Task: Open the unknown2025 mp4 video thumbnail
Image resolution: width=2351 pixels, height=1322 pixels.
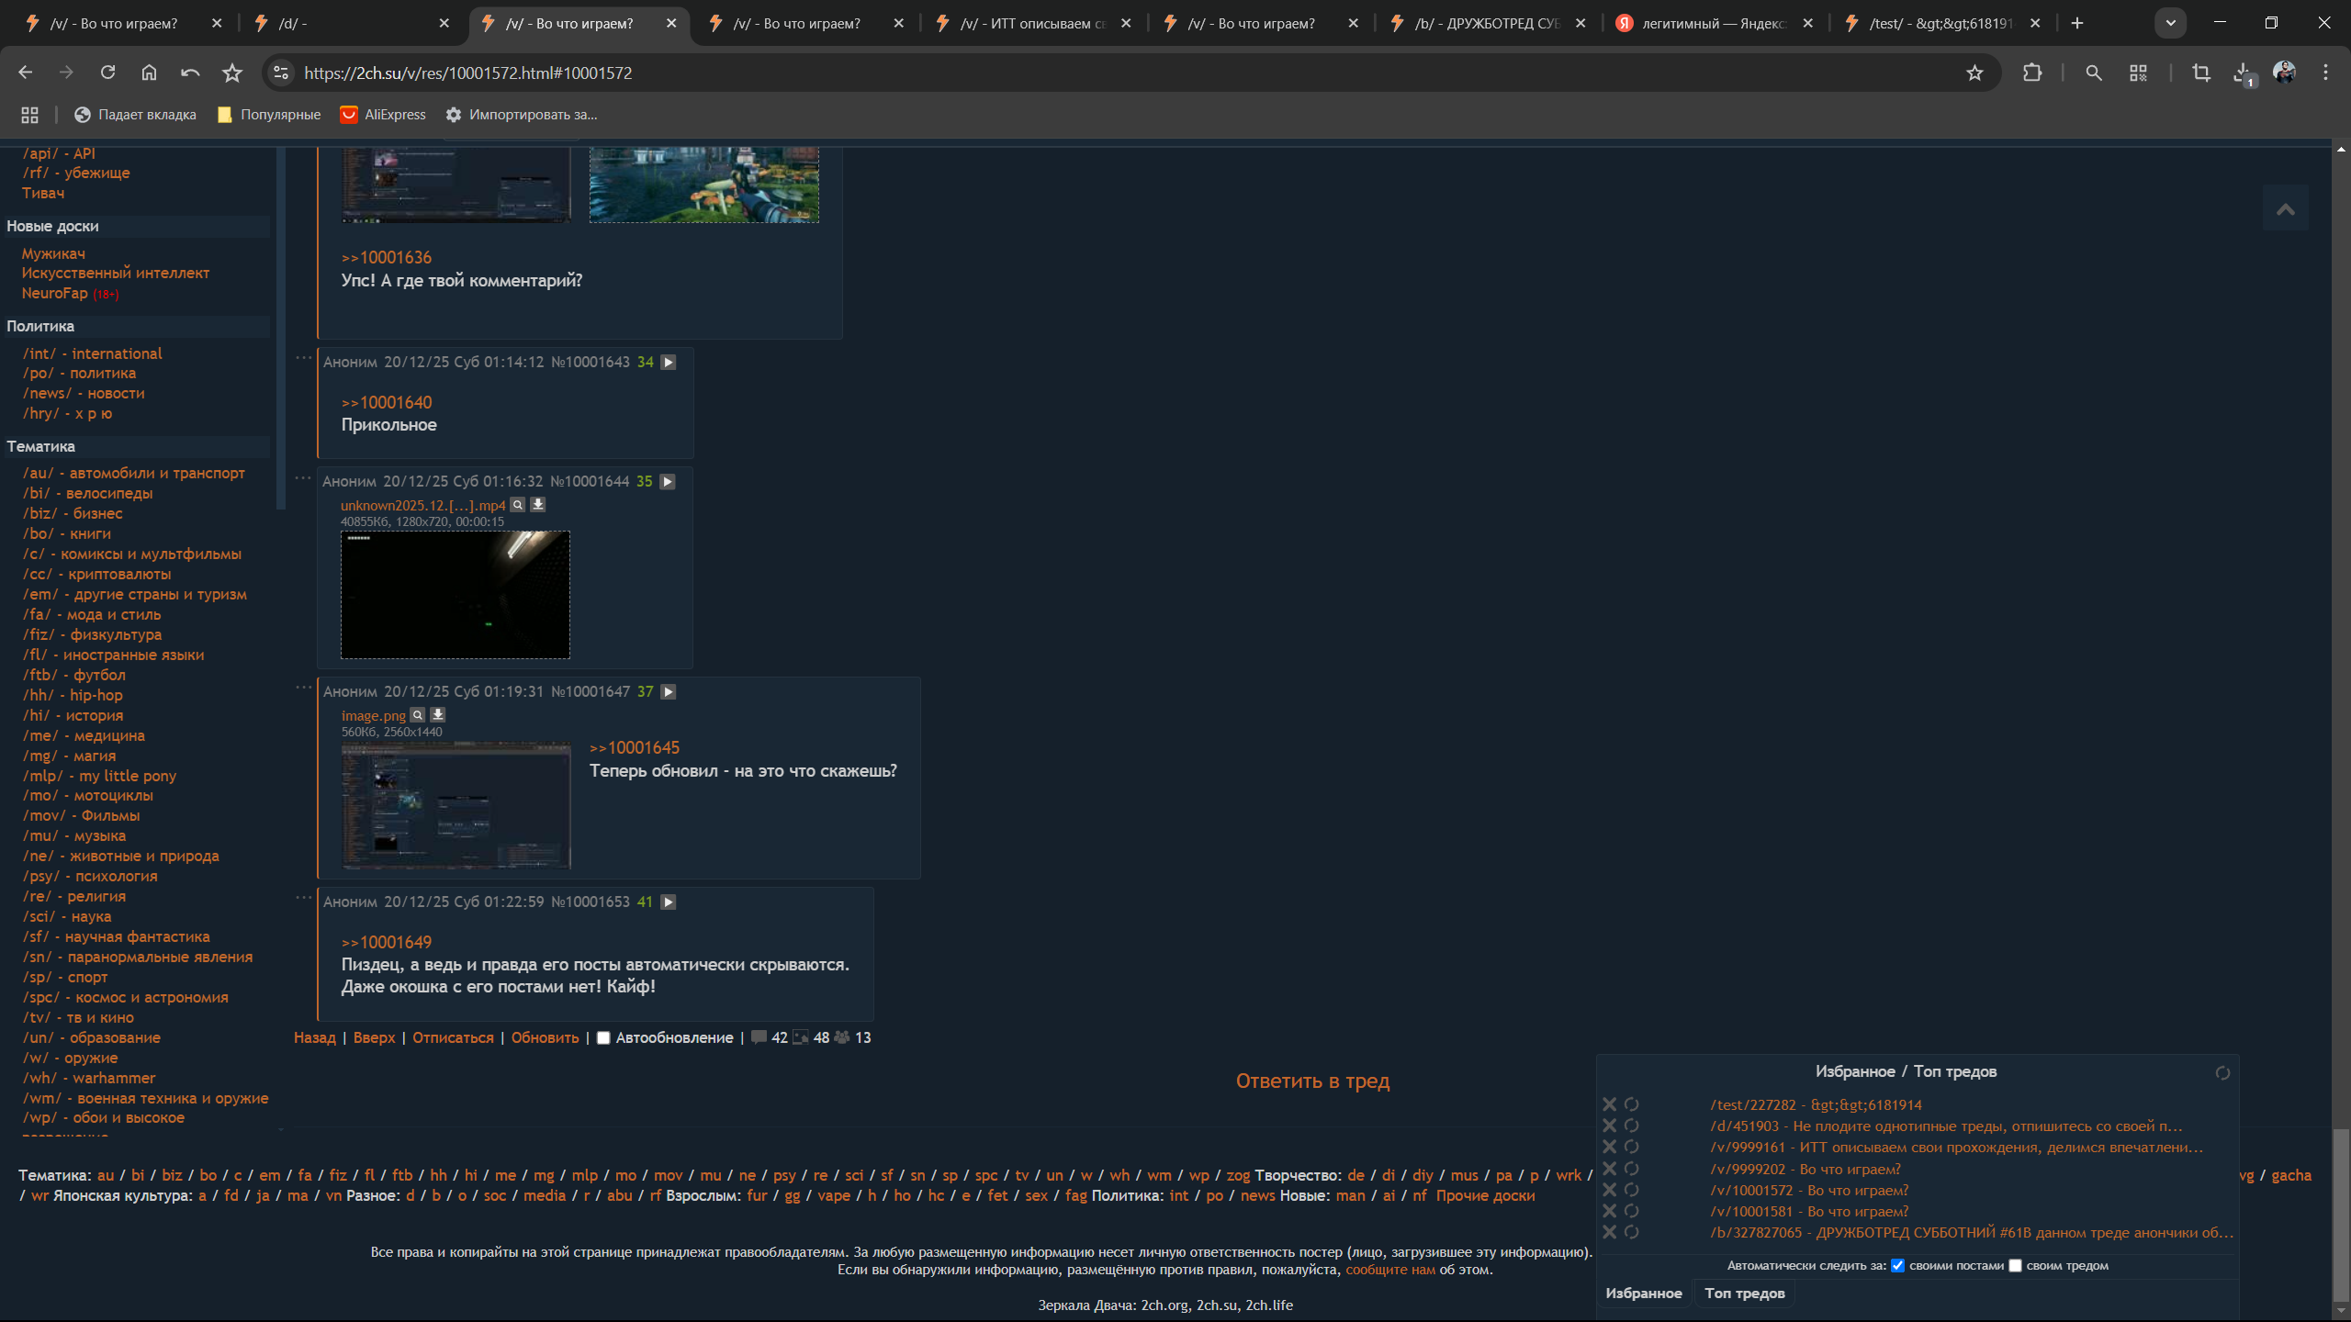Action: coord(456,595)
